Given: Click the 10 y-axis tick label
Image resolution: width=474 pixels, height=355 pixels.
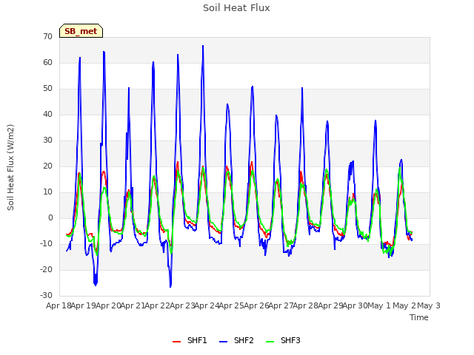Looking at the screenshot, I should click(x=47, y=192).
